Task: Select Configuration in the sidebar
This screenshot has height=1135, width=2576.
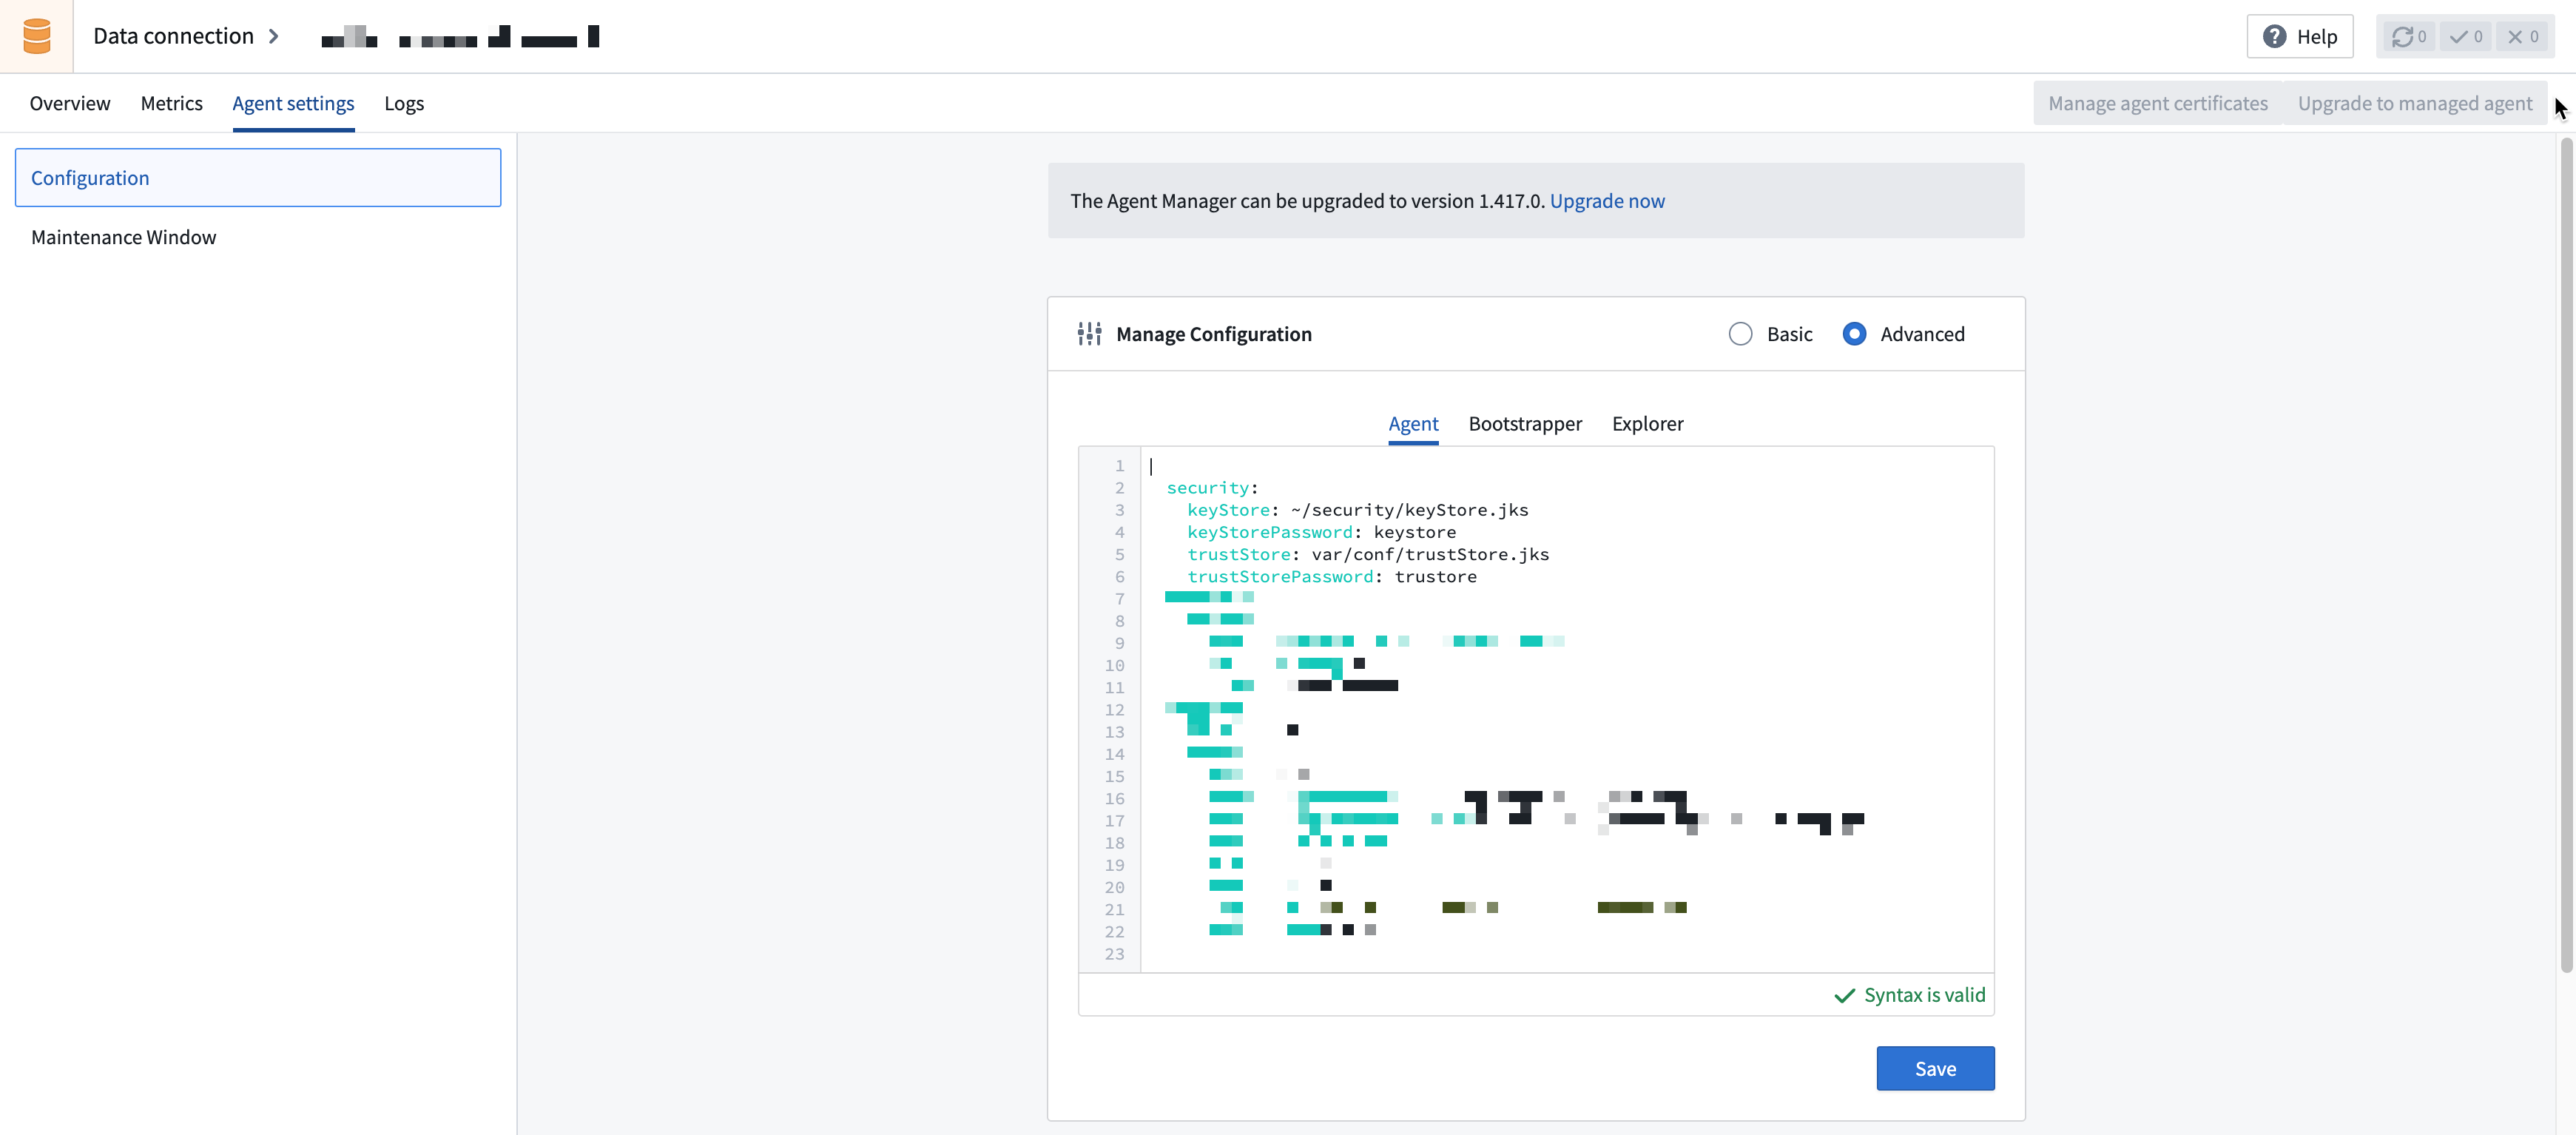Action: point(258,178)
